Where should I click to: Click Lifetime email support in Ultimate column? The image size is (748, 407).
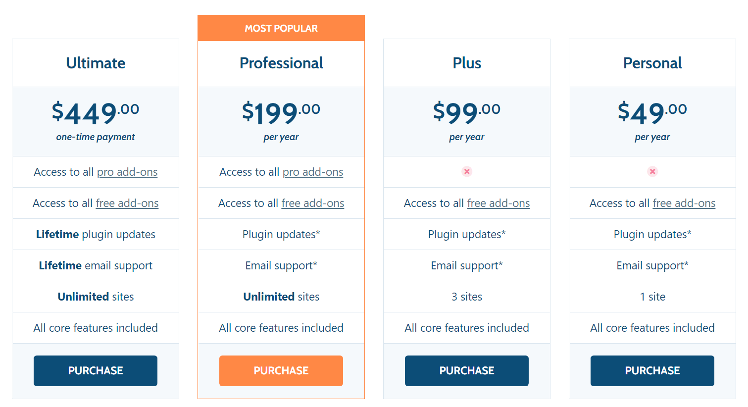pos(95,265)
